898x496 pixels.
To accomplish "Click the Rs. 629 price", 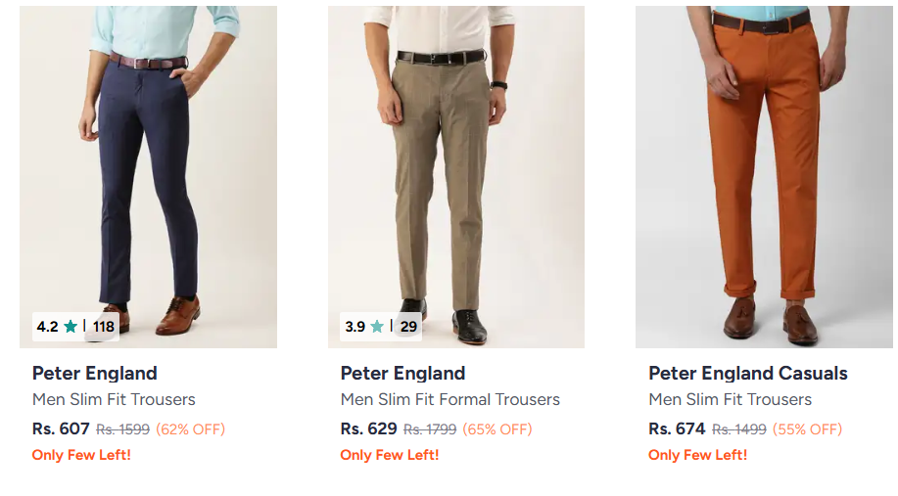I will coord(368,428).
